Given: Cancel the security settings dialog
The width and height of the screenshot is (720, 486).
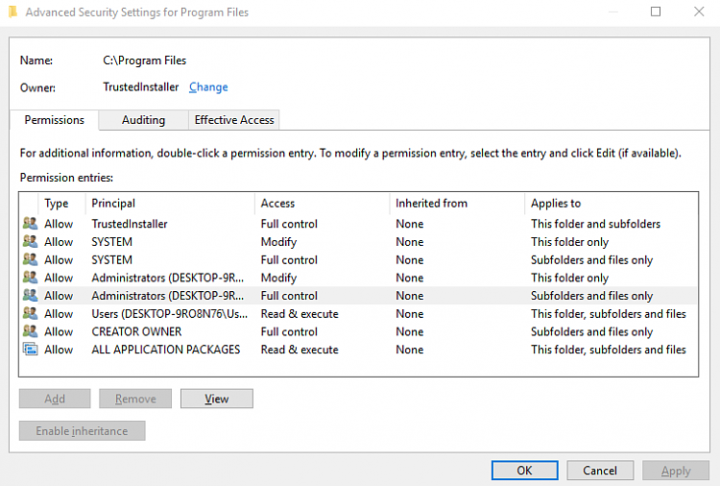Looking at the screenshot, I should (x=600, y=471).
